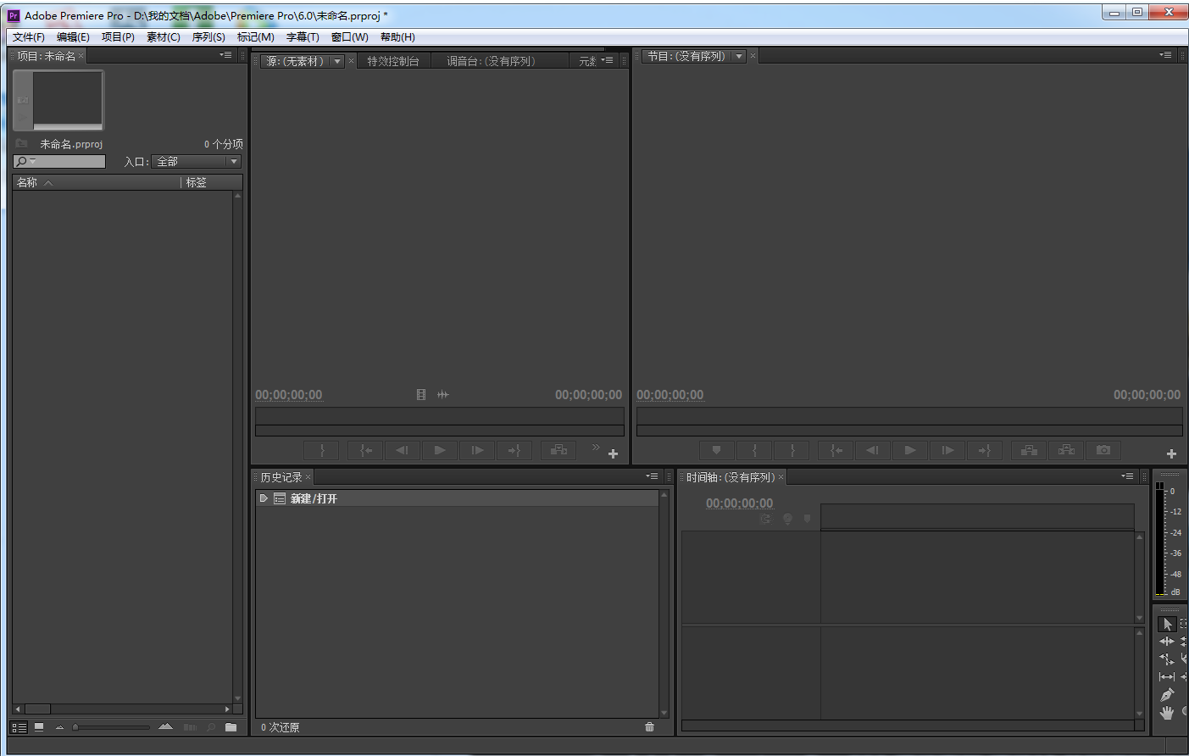This screenshot has width=1189, height=756.
Task: Click the Add Marker icon in Program monitor
Action: [x=716, y=450]
